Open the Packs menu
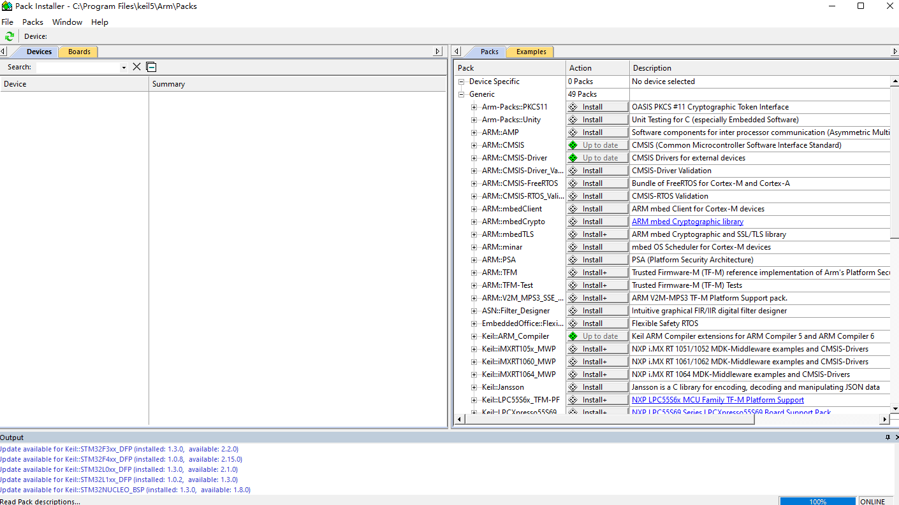Viewport: 899px width, 505px height. coord(33,22)
